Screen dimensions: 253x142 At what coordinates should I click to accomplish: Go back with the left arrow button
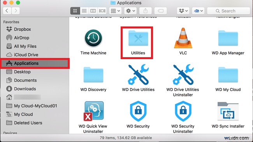click(x=7, y=11)
